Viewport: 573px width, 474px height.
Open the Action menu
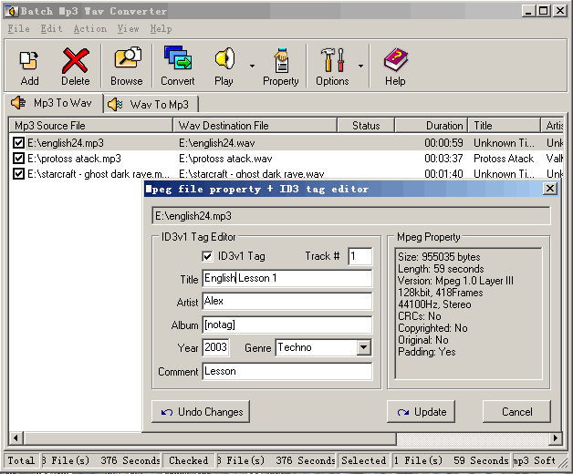tap(90, 28)
